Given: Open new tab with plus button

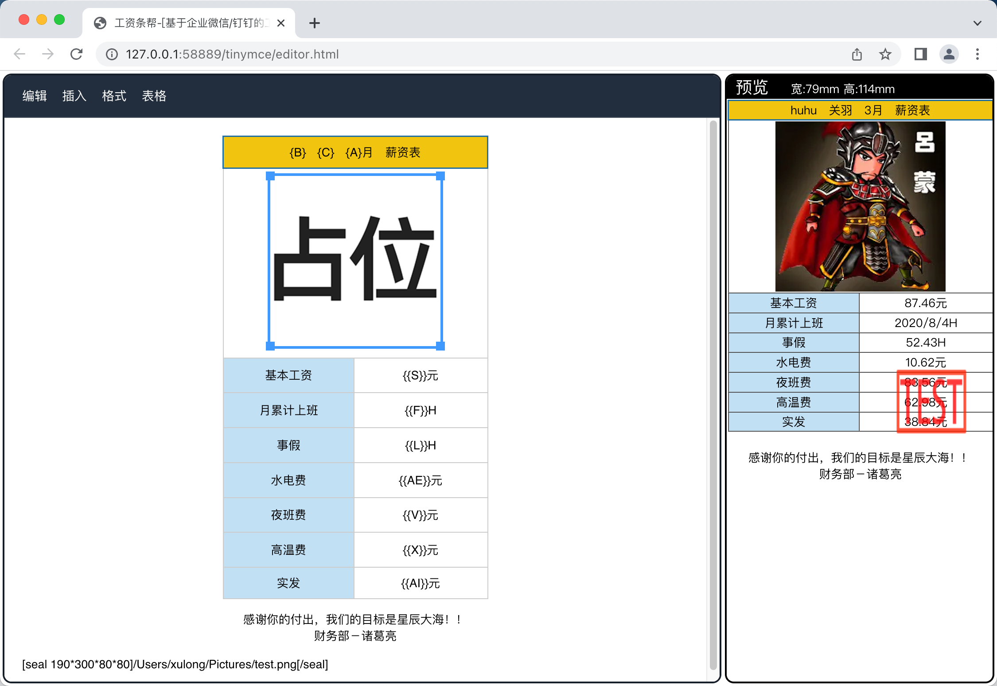Looking at the screenshot, I should coord(314,23).
